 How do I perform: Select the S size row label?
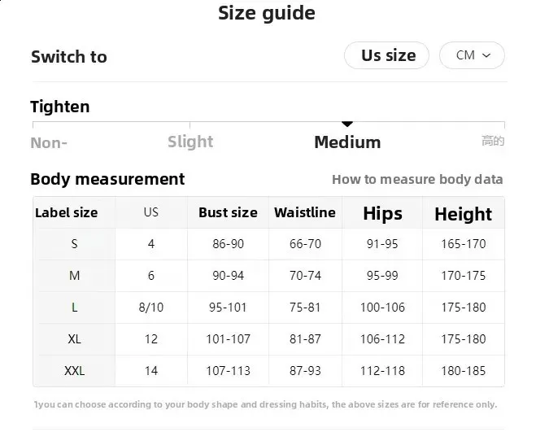[74, 244]
